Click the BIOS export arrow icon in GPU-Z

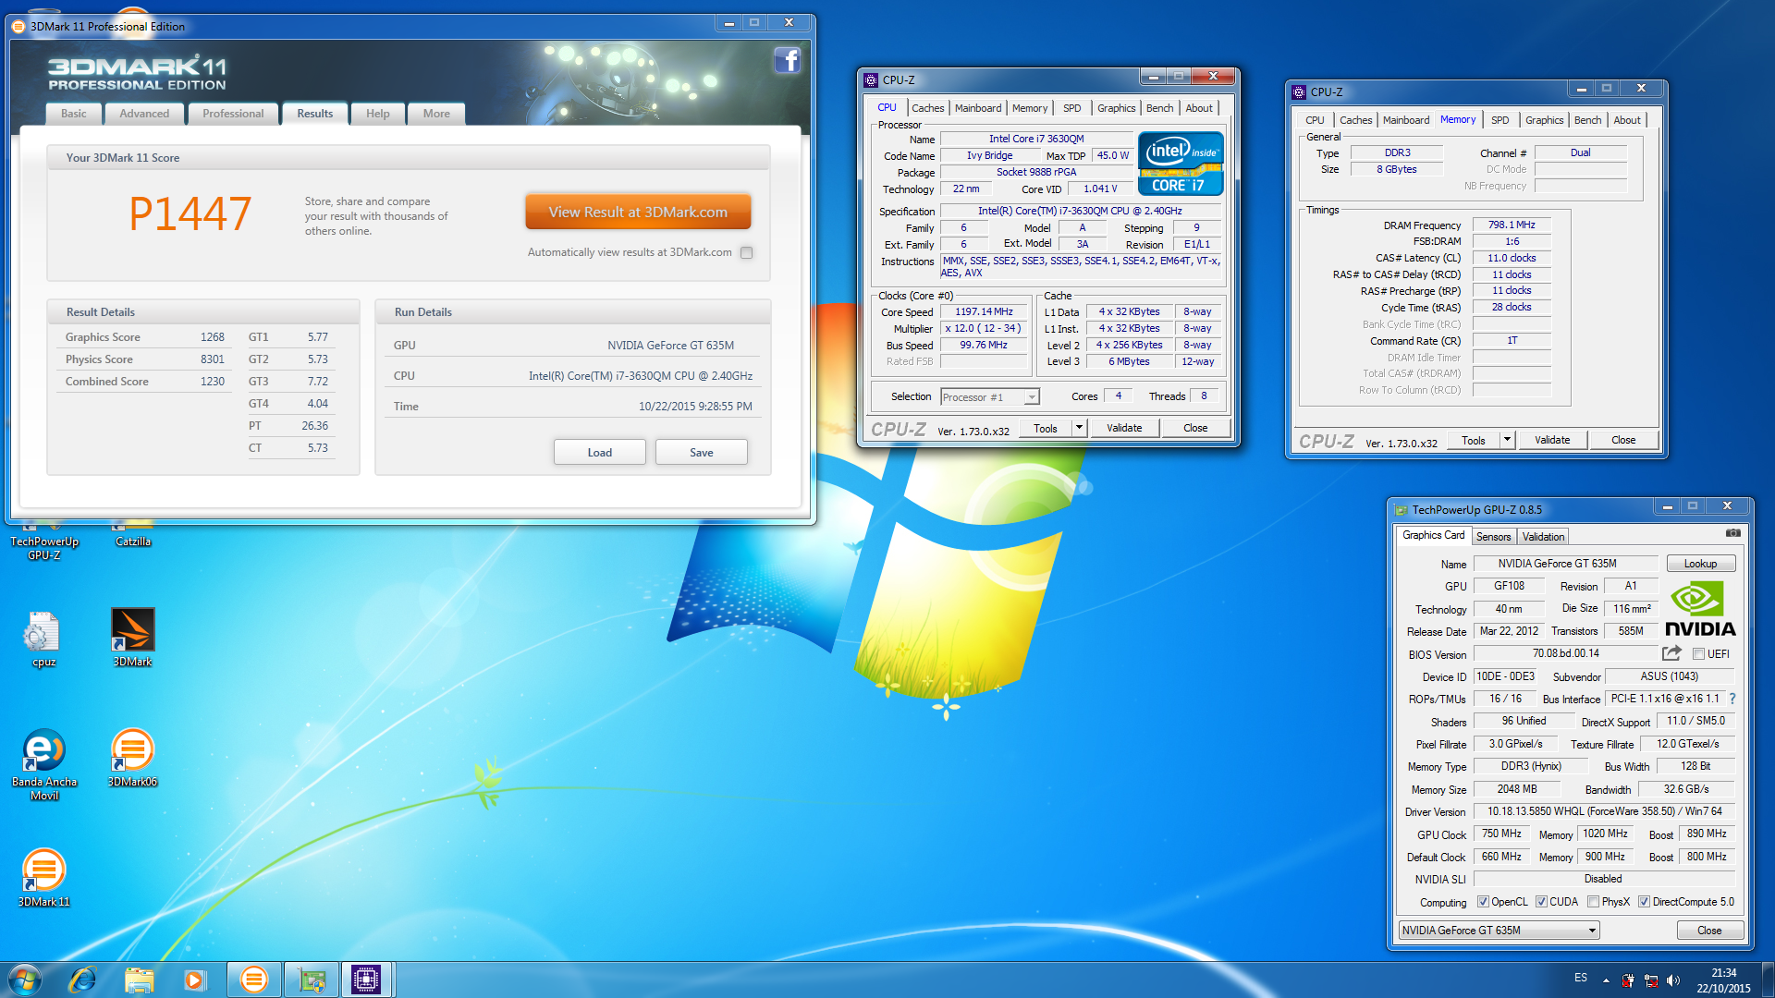[1671, 653]
